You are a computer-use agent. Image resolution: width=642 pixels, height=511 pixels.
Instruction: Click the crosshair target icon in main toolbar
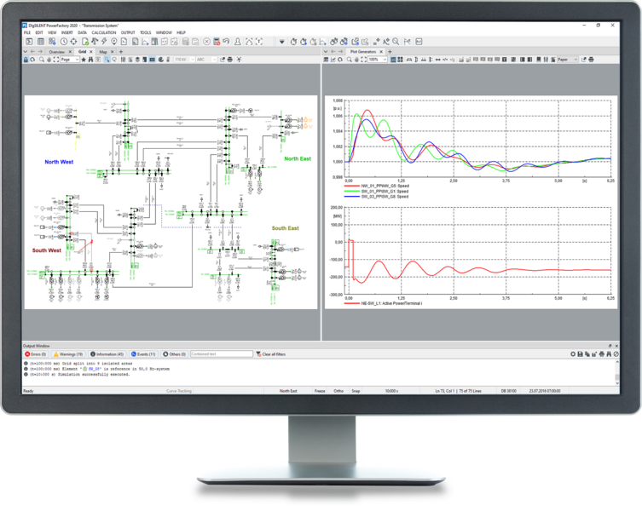73,42
